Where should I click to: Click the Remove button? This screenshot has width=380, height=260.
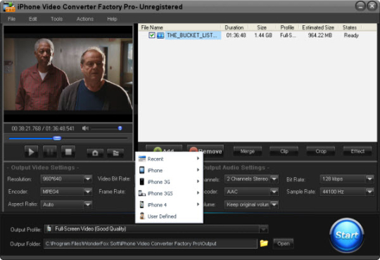[x=205, y=151]
